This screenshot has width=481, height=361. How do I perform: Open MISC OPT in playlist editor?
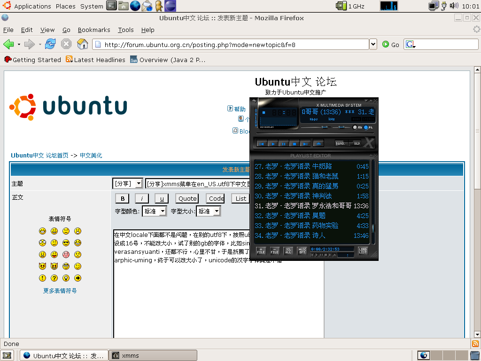click(x=302, y=251)
